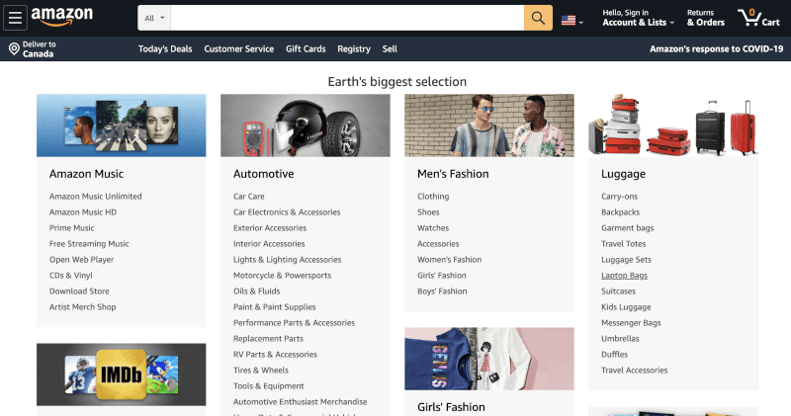Browse Tires & Wheels
The width and height of the screenshot is (791, 416).
point(261,371)
